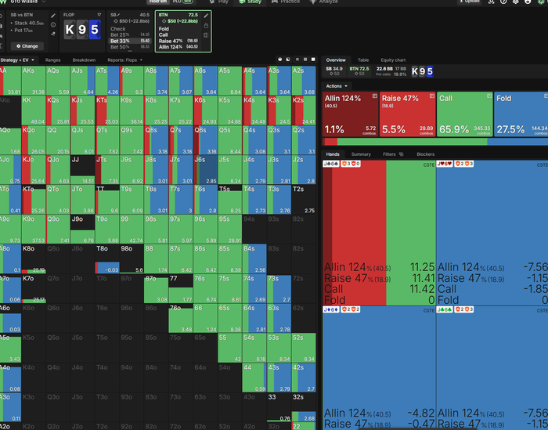Expand the Strategy + EV dropdown

[19, 60]
